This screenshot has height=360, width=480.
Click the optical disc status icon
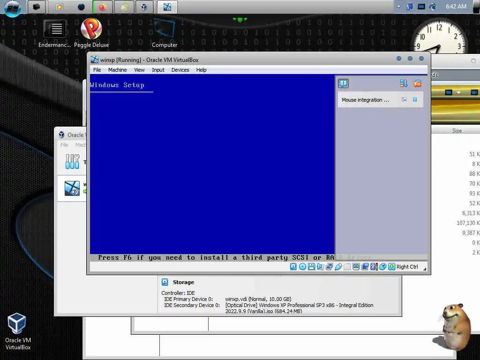(x=302, y=267)
